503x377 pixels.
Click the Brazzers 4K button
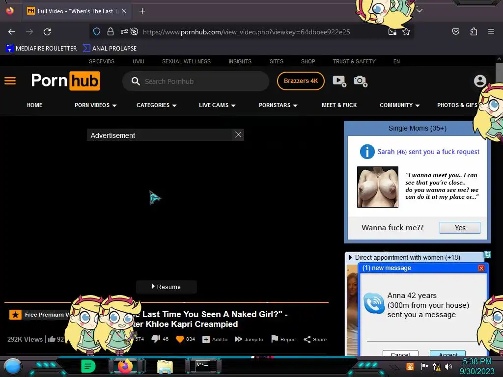click(x=301, y=81)
